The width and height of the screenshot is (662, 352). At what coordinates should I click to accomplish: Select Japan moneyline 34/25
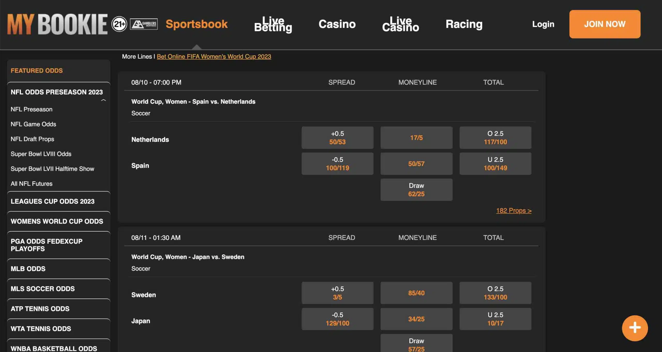click(416, 319)
